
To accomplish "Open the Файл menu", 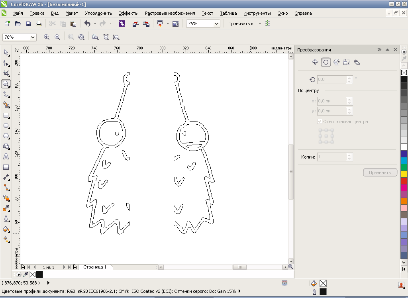I will pos(18,13).
